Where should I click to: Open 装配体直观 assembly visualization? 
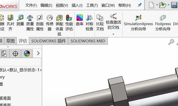(x=59, y=25)
